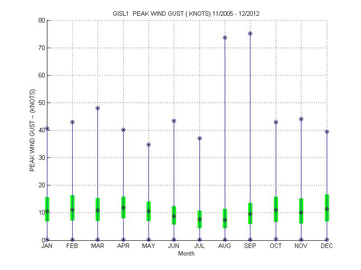Click the y-axis tick value 80
Viewport: 361px width, 270px height.
point(42,20)
